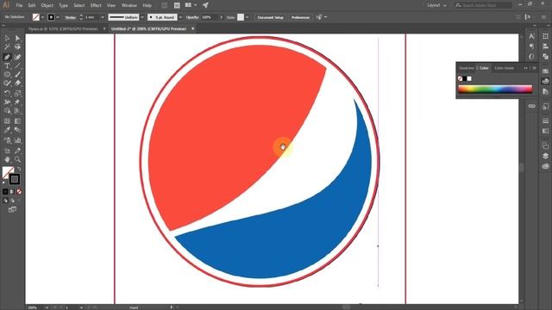Select the Eraser tool
Viewport: 552px width, 310px height.
tap(17, 84)
